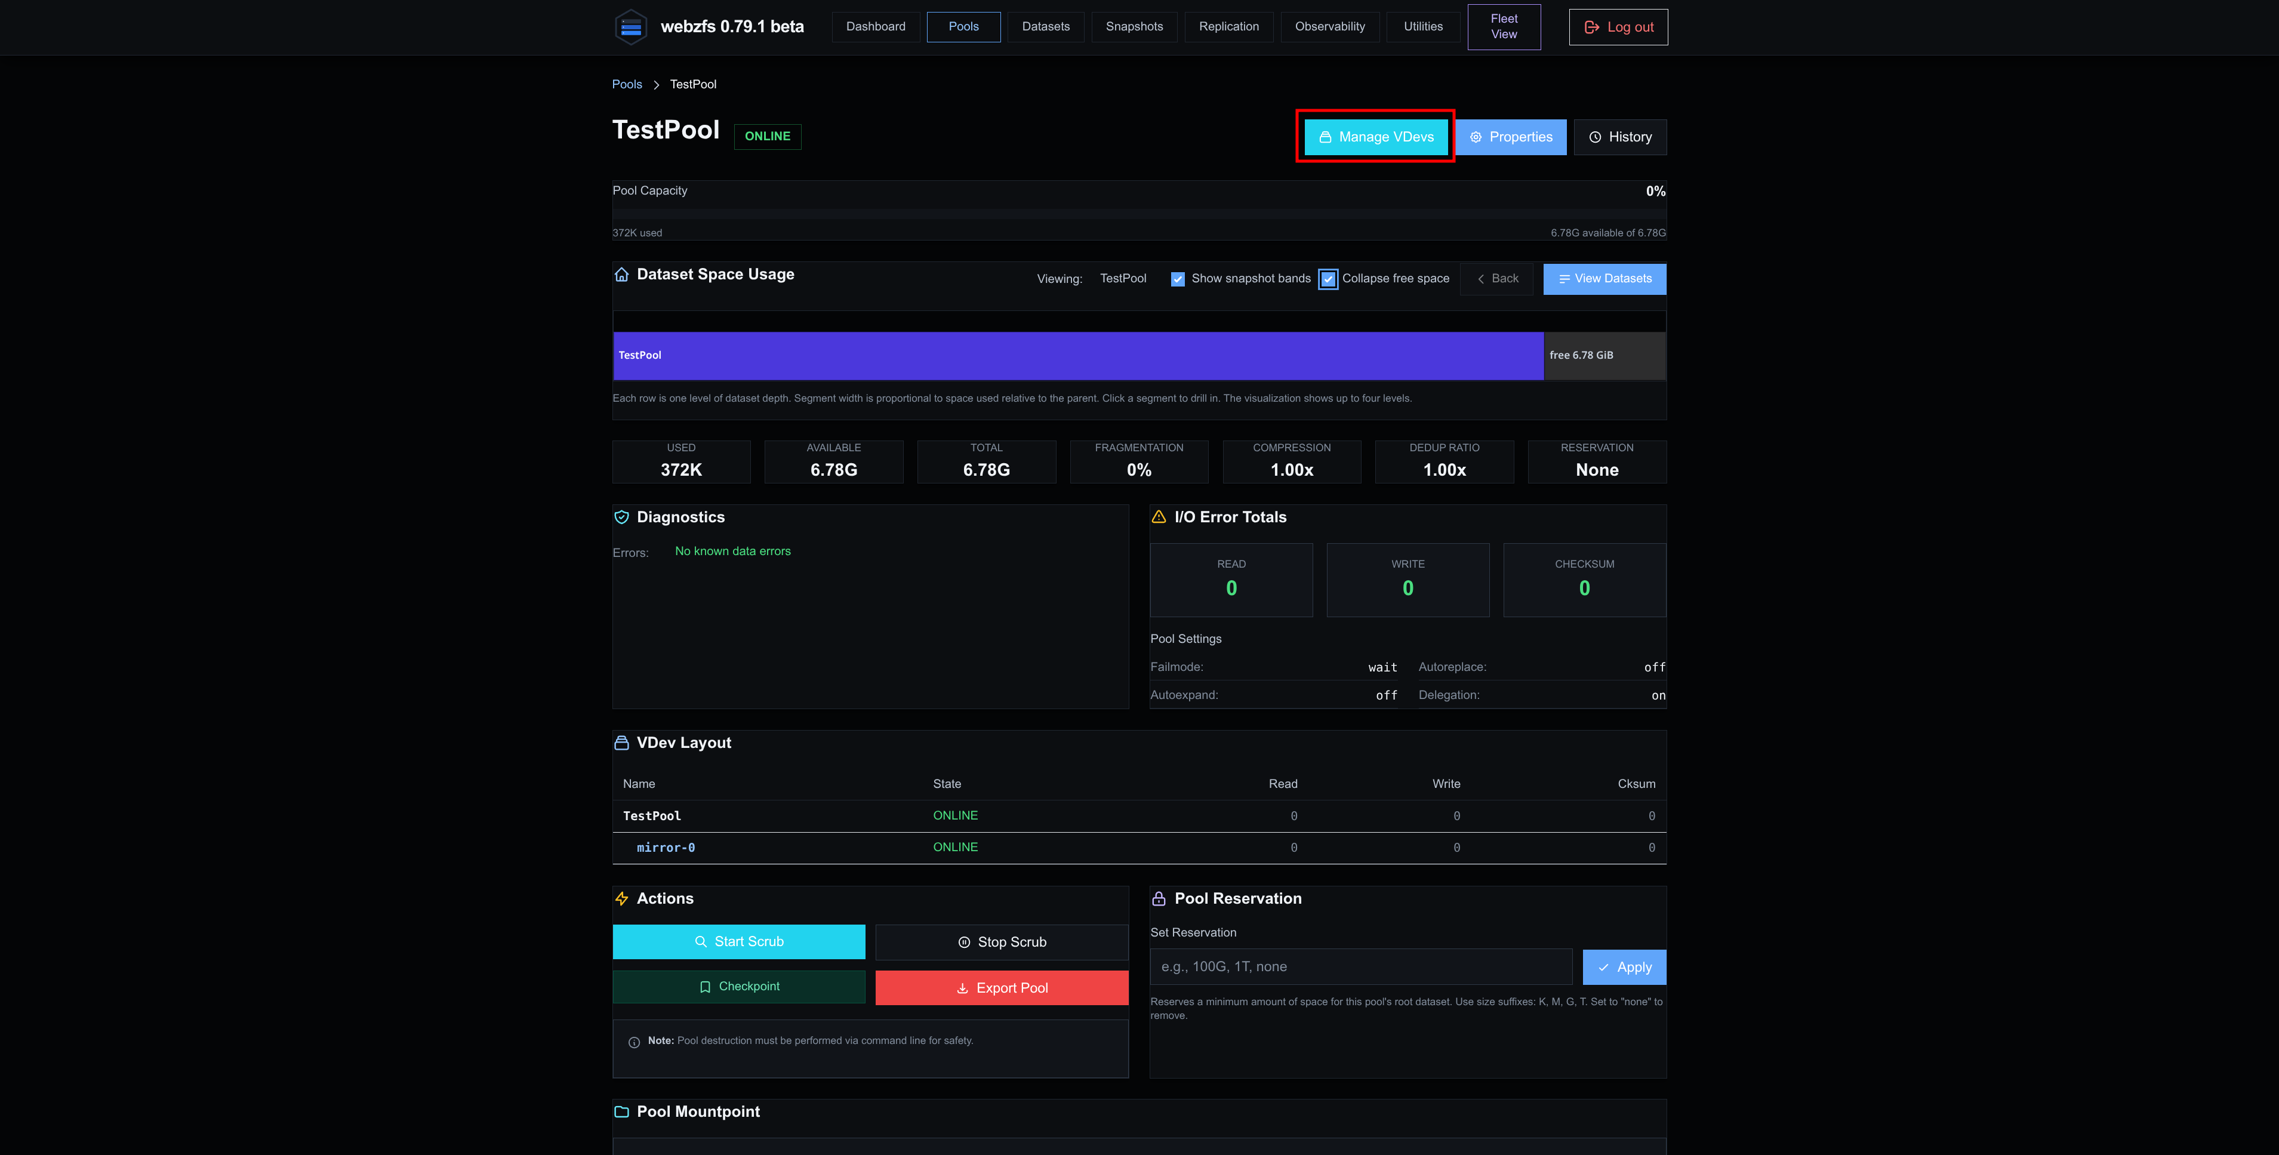Image resolution: width=2279 pixels, height=1155 pixels.
Task: Click the lightning bolt Actions icon
Action: click(622, 898)
